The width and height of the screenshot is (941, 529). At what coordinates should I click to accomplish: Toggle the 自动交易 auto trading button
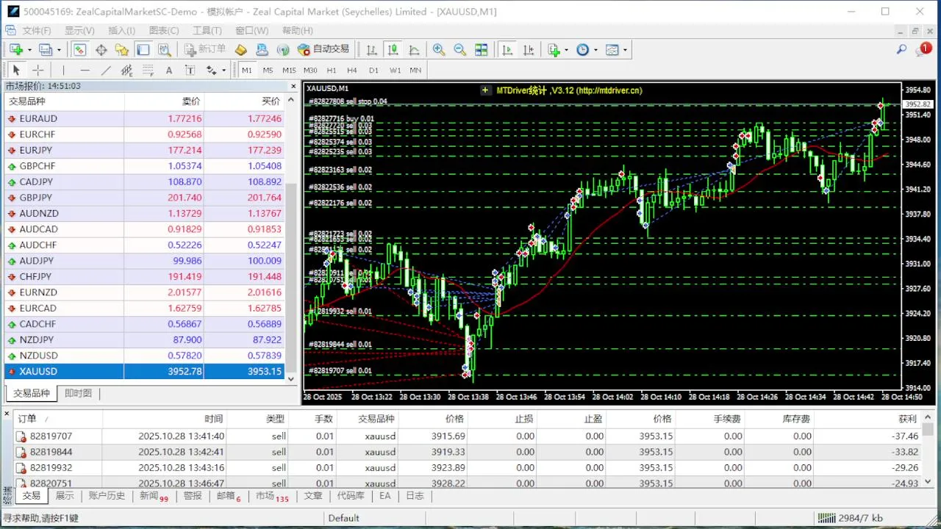(x=323, y=49)
